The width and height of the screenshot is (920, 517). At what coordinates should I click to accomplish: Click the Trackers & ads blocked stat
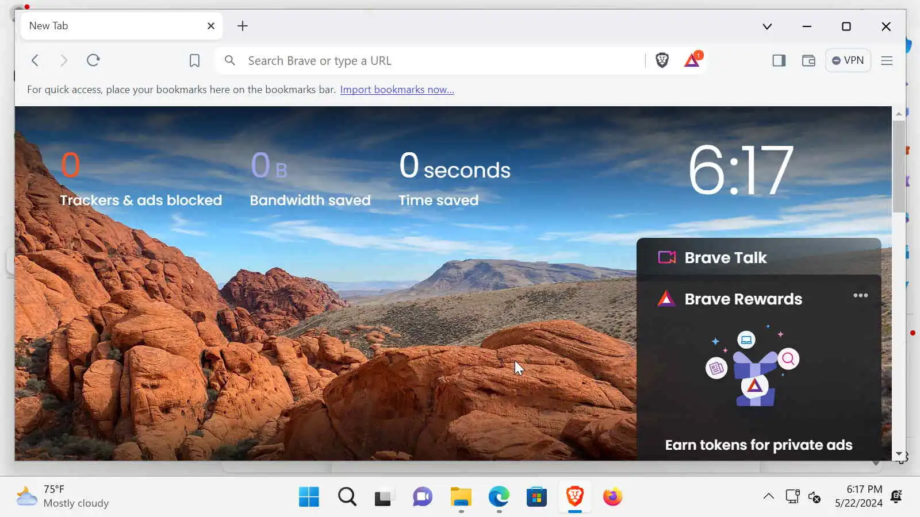click(x=141, y=178)
